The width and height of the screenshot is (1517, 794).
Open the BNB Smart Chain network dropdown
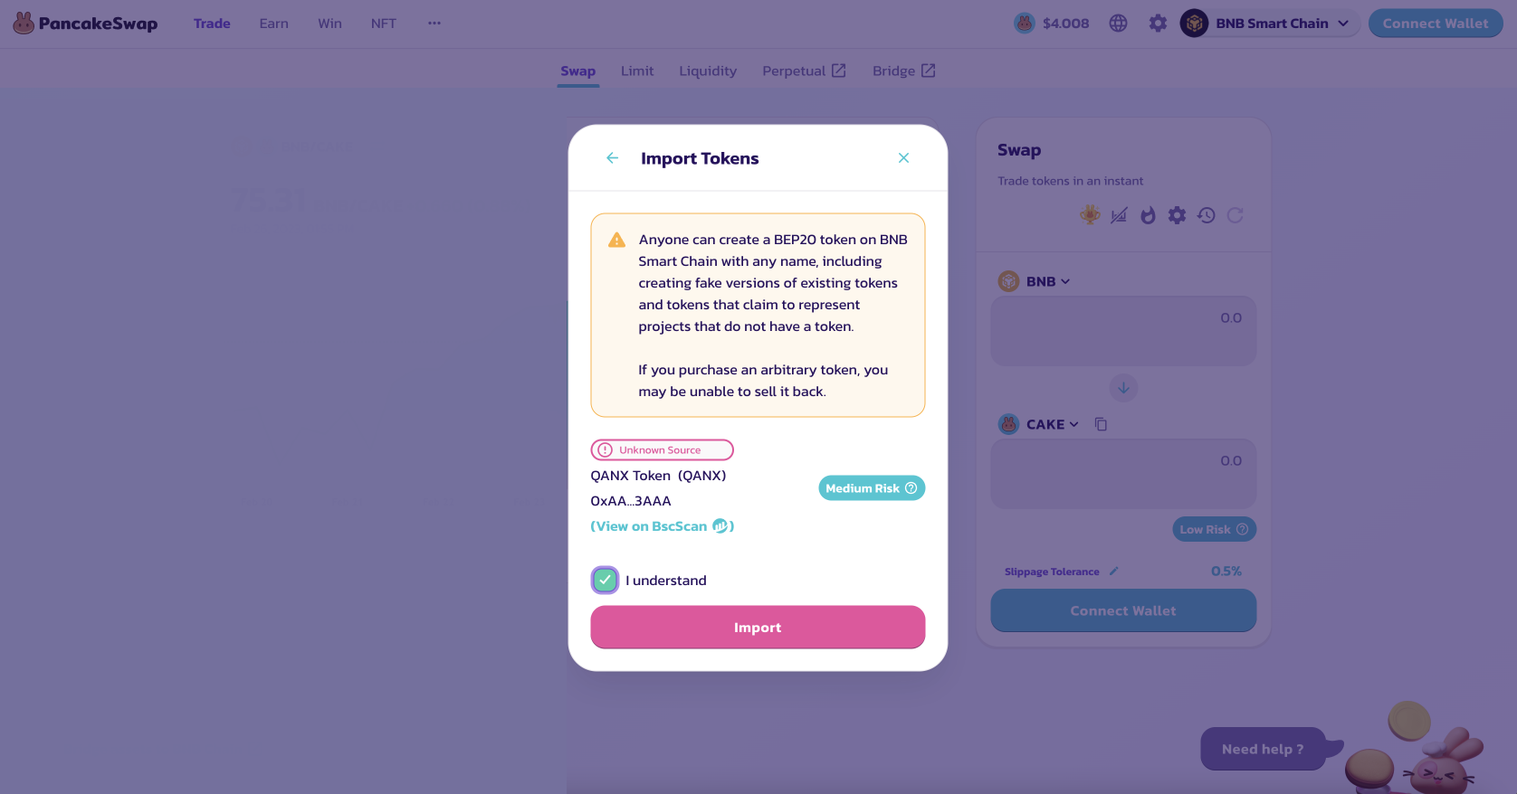(x=1270, y=24)
